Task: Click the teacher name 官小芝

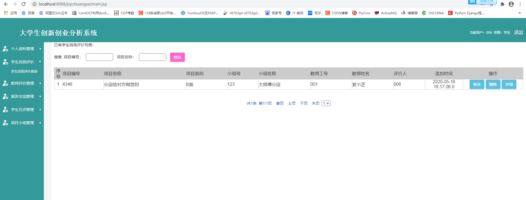Action: (x=359, y=84)
